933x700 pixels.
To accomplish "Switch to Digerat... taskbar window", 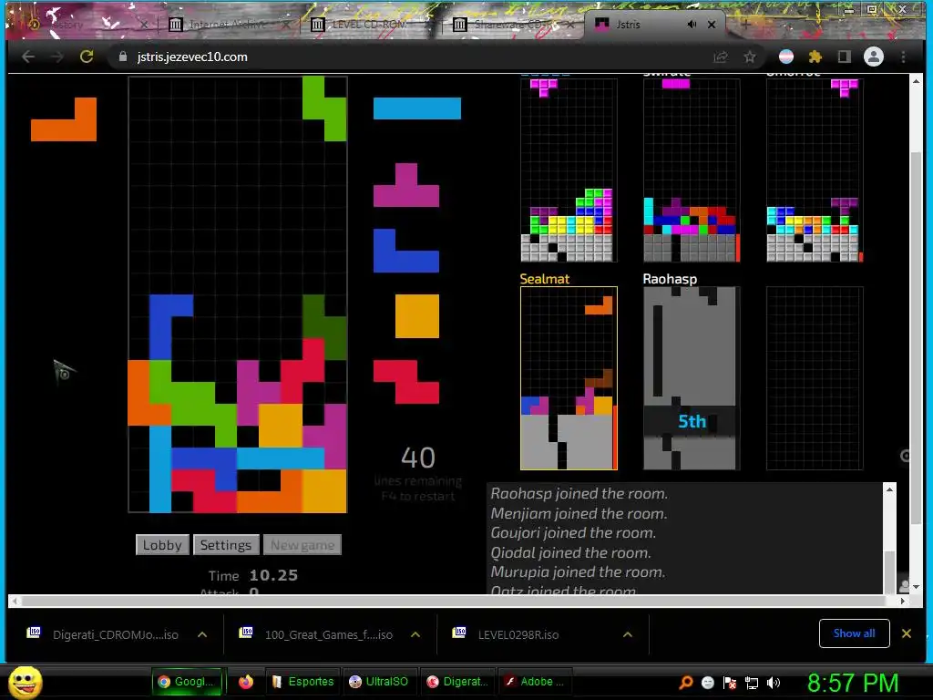I will coord(457,682).
